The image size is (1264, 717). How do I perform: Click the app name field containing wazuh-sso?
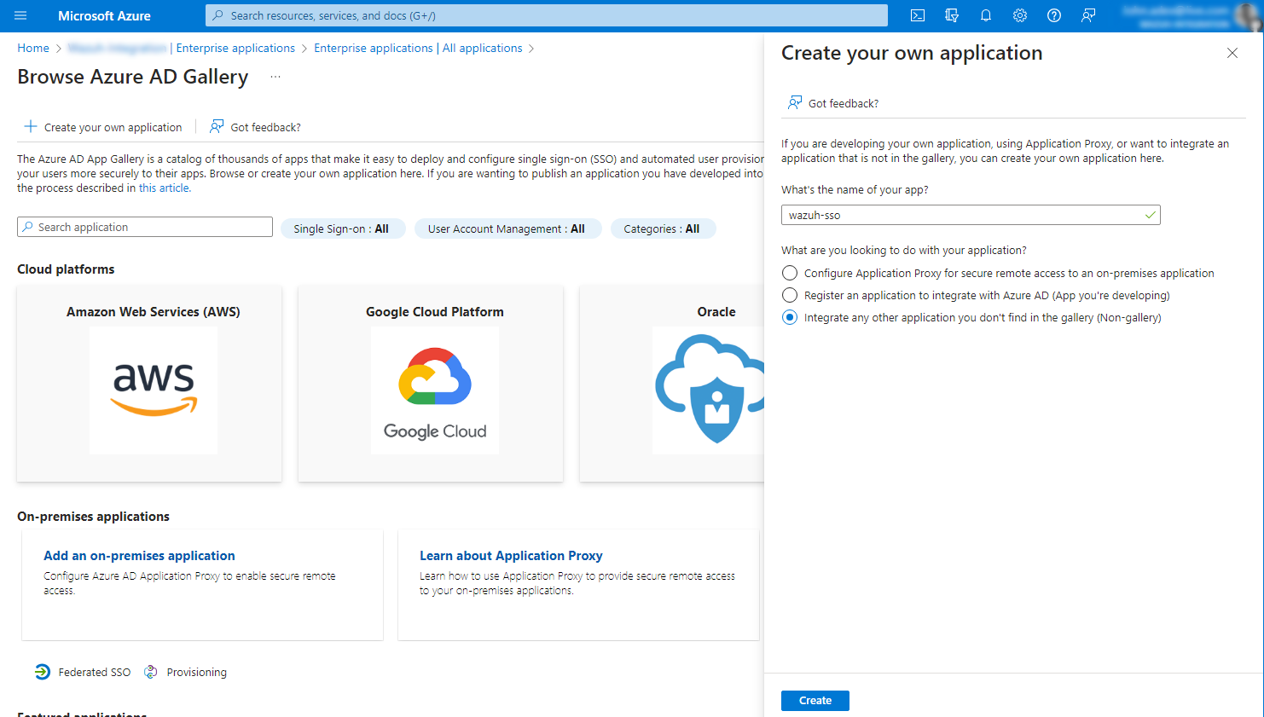[x=964, y=215]
